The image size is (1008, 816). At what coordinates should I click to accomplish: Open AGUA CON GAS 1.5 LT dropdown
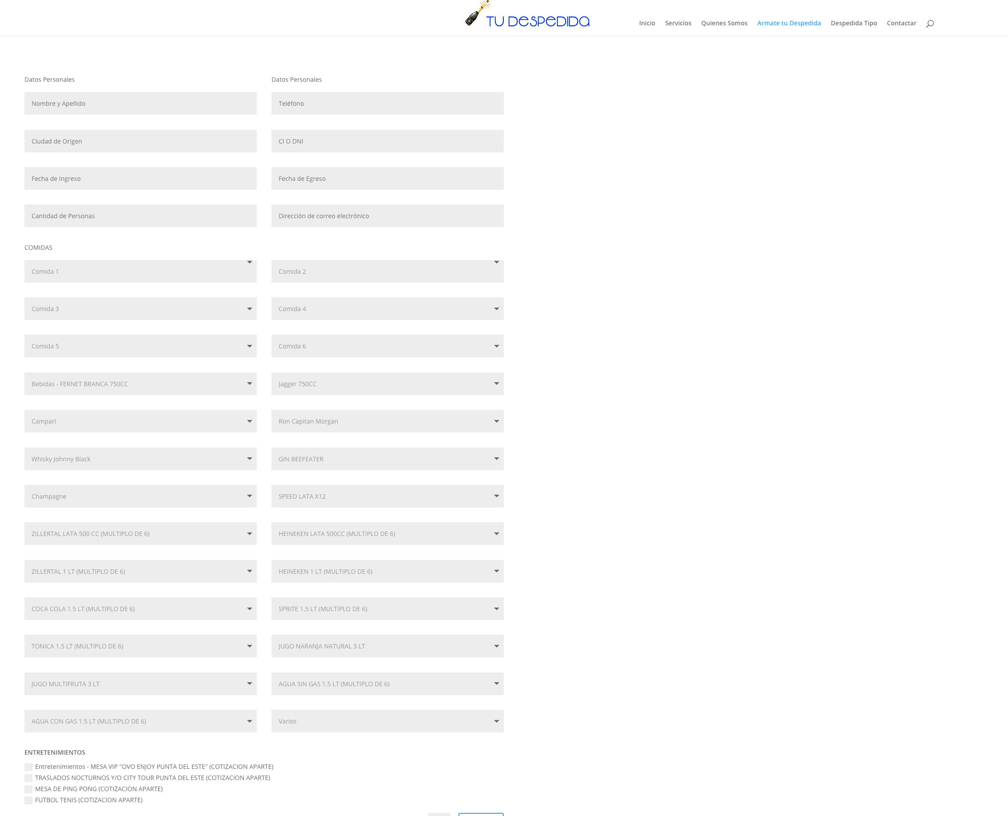[140, 721]
